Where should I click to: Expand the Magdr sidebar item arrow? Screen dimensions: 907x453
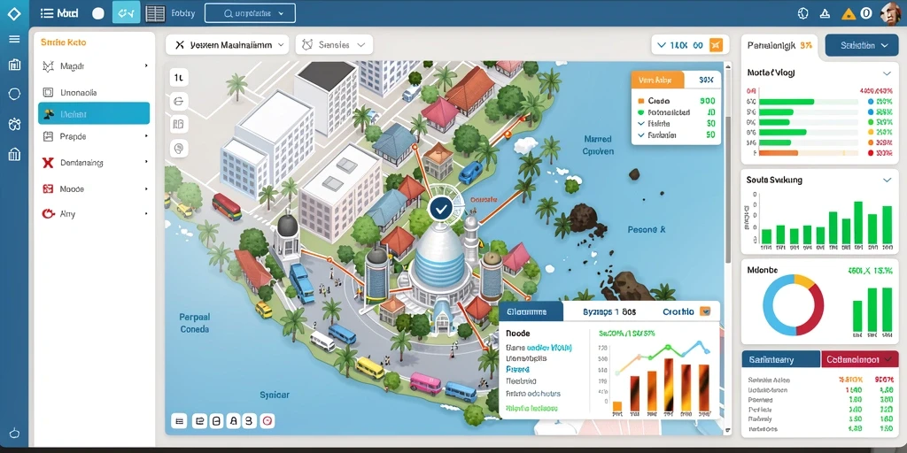pyautogui.click(x=146, y=66)
